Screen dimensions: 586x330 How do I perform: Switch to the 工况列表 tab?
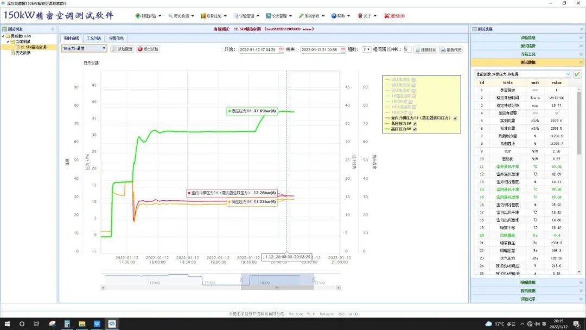point(94,38)
